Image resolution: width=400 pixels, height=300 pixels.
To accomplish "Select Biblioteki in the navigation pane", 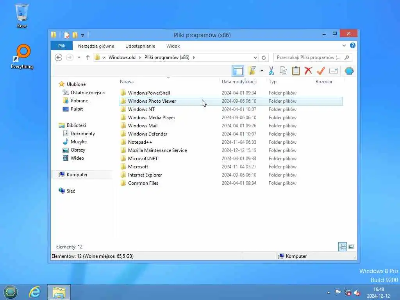I will pos(72,125).
